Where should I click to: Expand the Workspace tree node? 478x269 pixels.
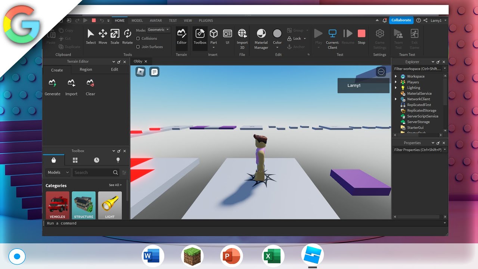396,76
